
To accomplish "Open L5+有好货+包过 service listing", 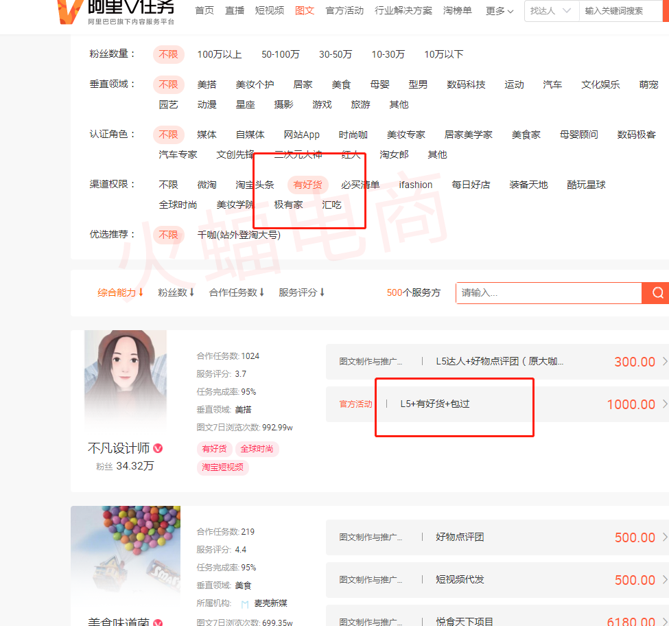I will (x=435, y=404).
